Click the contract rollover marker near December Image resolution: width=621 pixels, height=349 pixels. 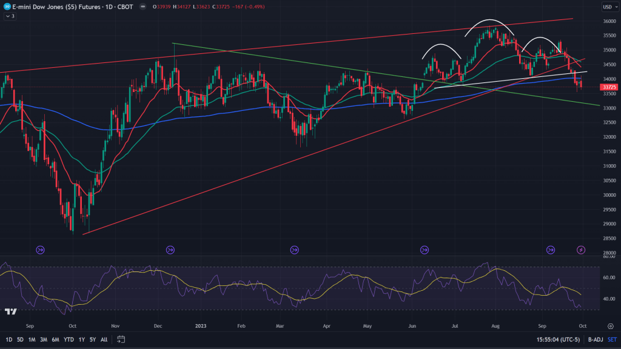[x=170, y=249]
